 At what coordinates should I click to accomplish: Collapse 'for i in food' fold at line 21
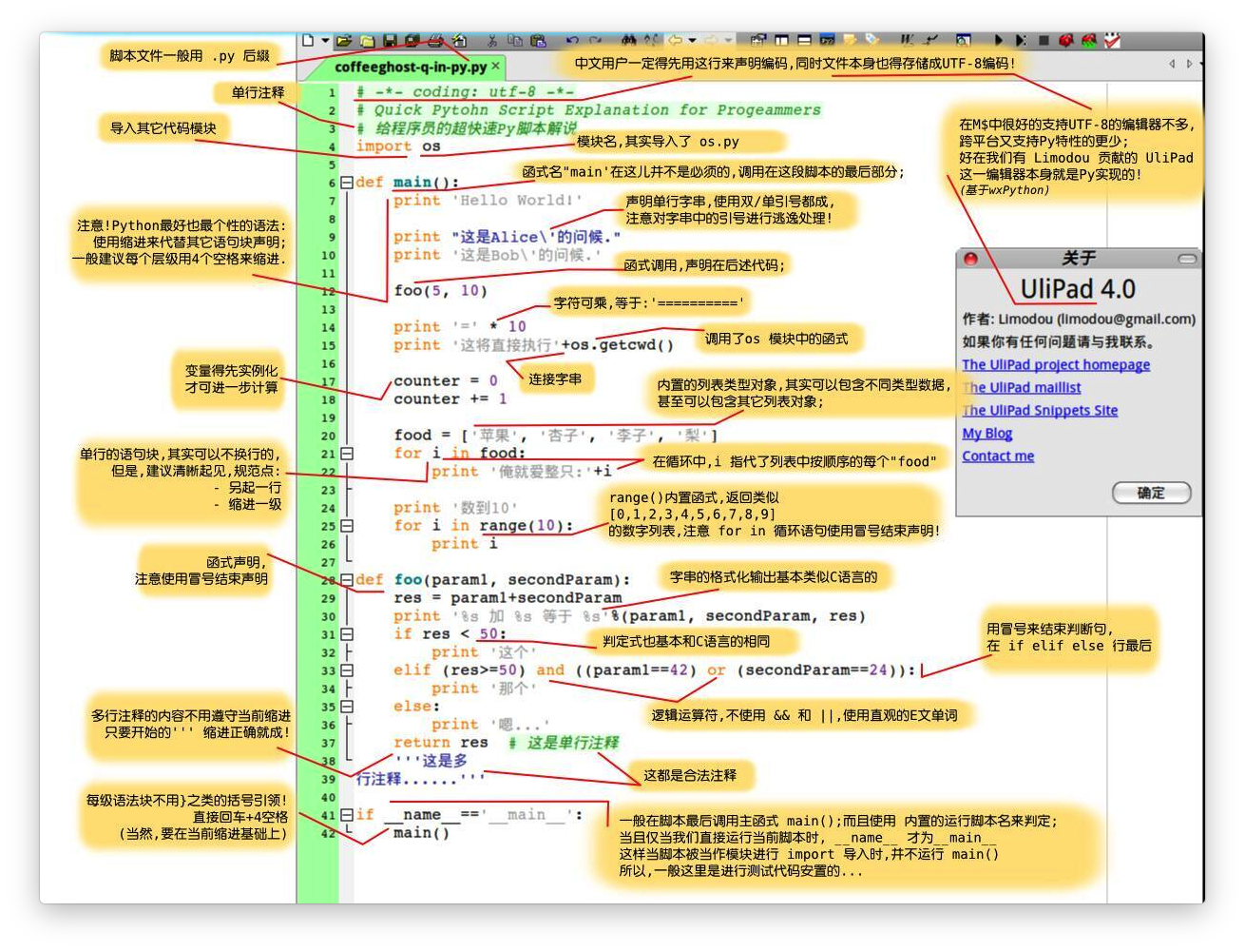pos(347,454)
